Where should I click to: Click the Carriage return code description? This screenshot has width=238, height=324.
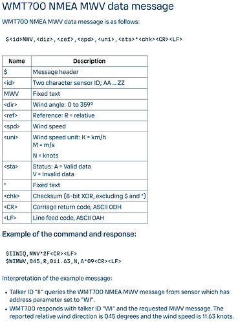pyautogui.click(x=77, y=207)
